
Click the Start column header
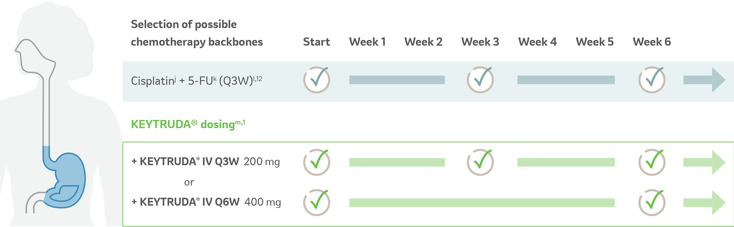[316, 42]
